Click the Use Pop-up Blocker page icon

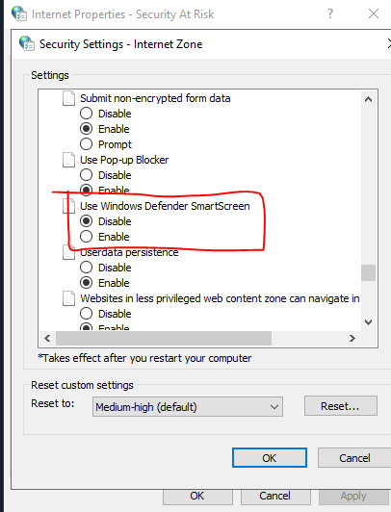coord(68,160)
